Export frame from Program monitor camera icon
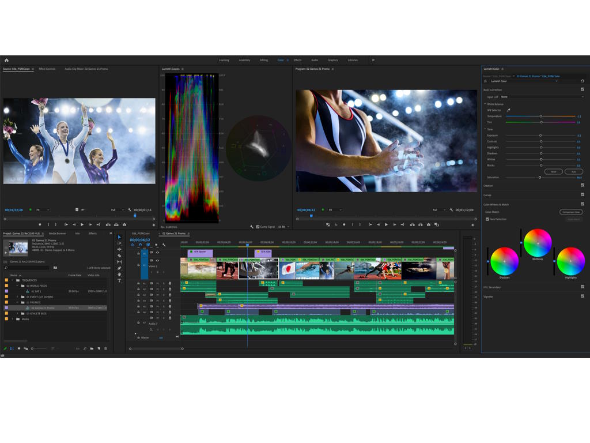 pos(429,224)
